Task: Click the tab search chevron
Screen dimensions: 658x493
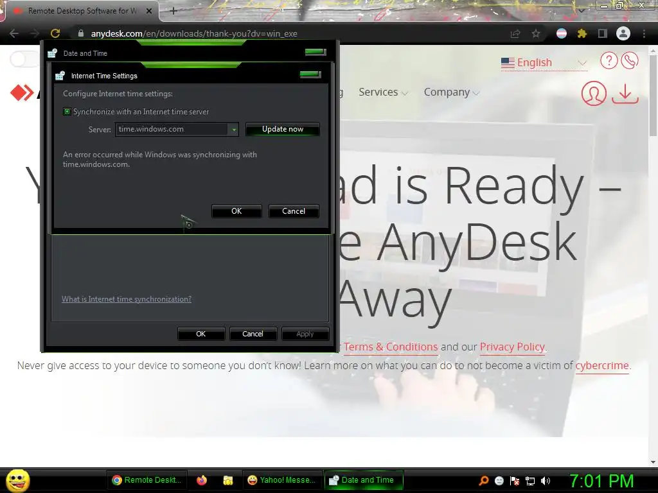Action: tap(582, 10)
